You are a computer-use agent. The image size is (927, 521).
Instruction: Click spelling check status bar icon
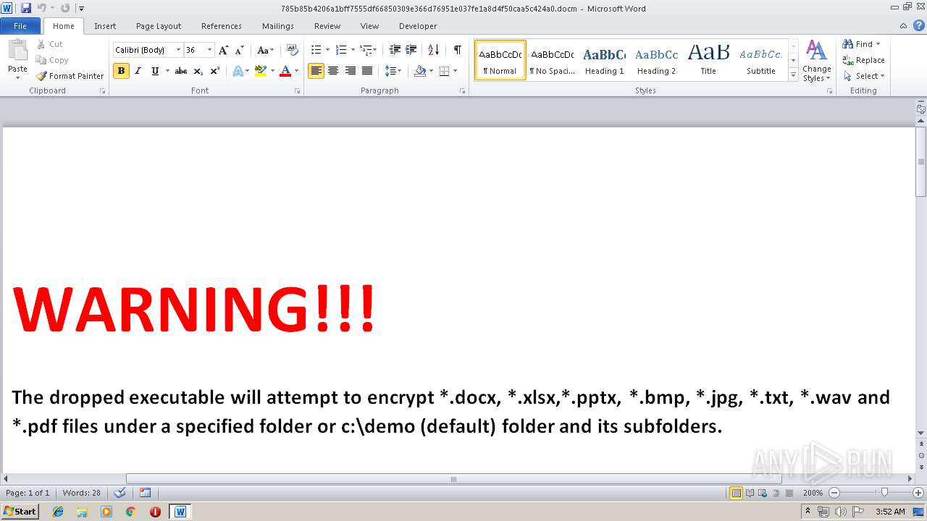[120, 493]
